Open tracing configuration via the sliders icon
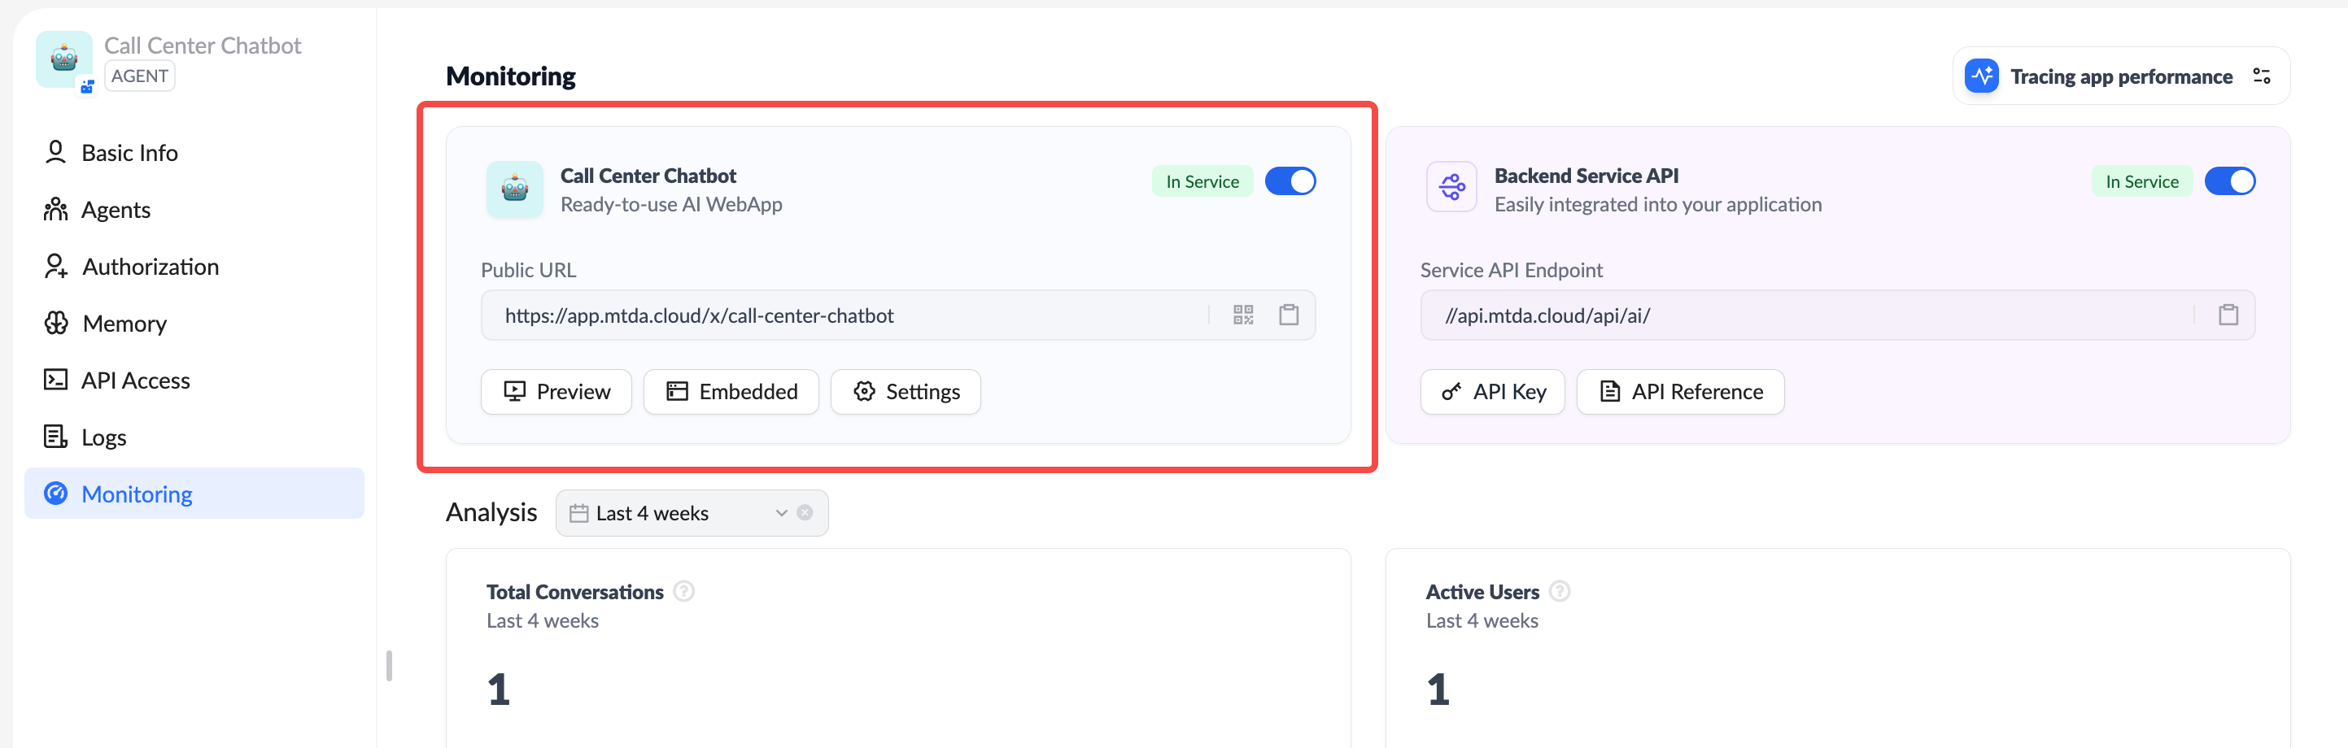Image resolution: width=2348 pixels, height=748 pixels. pos(2263,76)
